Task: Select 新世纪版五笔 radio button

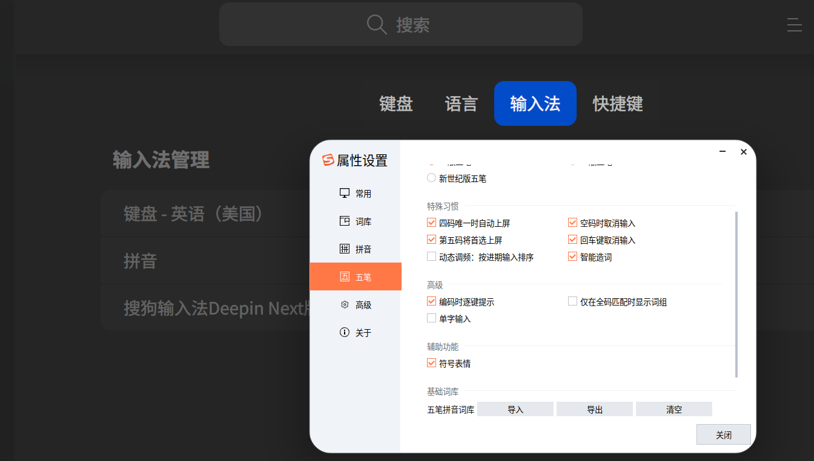Action: [x=431, y=178]
